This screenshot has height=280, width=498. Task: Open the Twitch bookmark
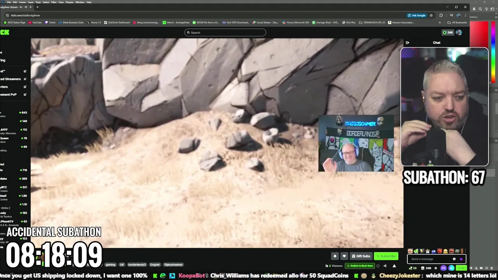[50, 23]
